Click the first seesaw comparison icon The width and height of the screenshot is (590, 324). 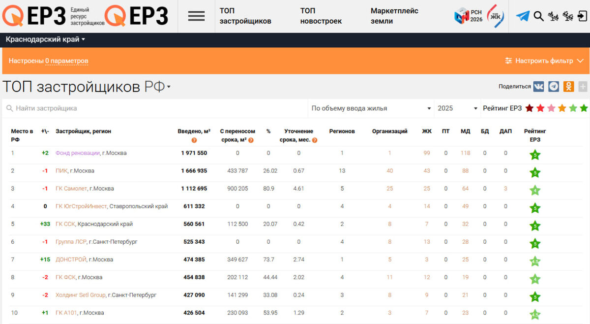(553, 16)
